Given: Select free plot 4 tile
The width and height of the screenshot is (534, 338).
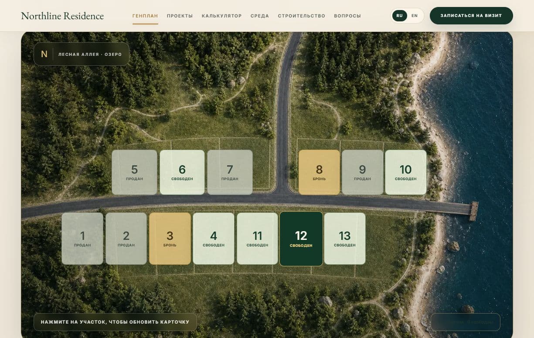Looking at the screenshot, I should pos(214,239).
